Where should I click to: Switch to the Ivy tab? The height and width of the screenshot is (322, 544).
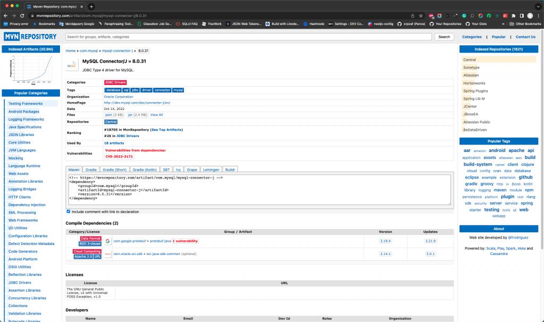click(178, 170)
